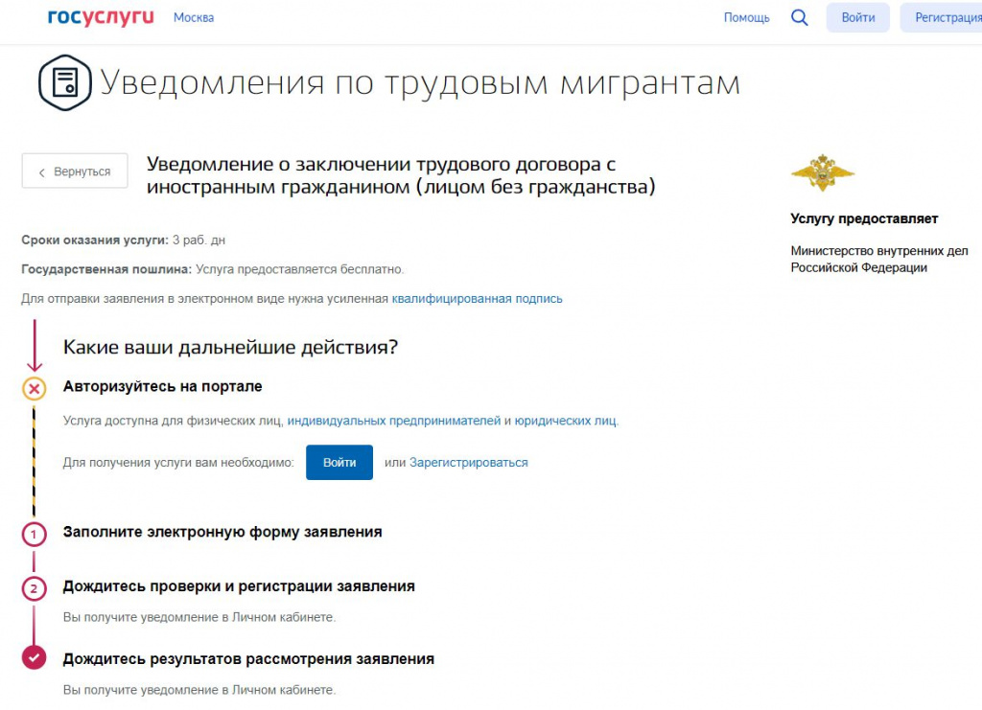This screenshot has height=710, width=982.
Task: Follow the юридических лиц link
Action: click(566, 421)
